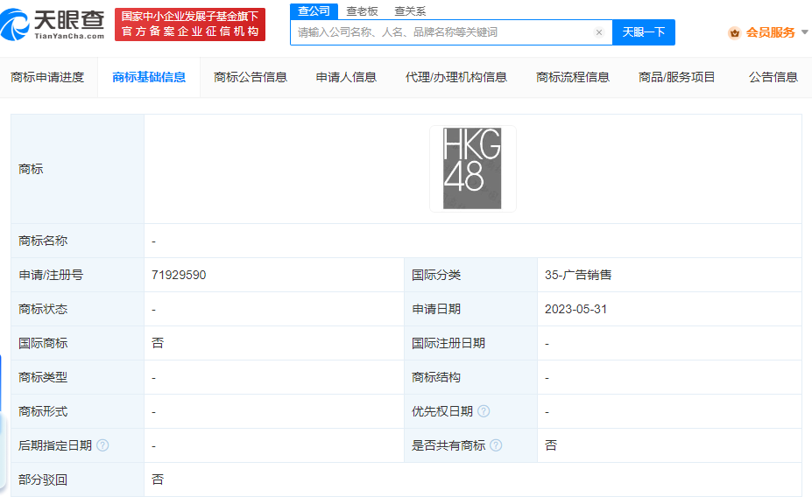Click the 会员服务 crown icon

[734, 33]
